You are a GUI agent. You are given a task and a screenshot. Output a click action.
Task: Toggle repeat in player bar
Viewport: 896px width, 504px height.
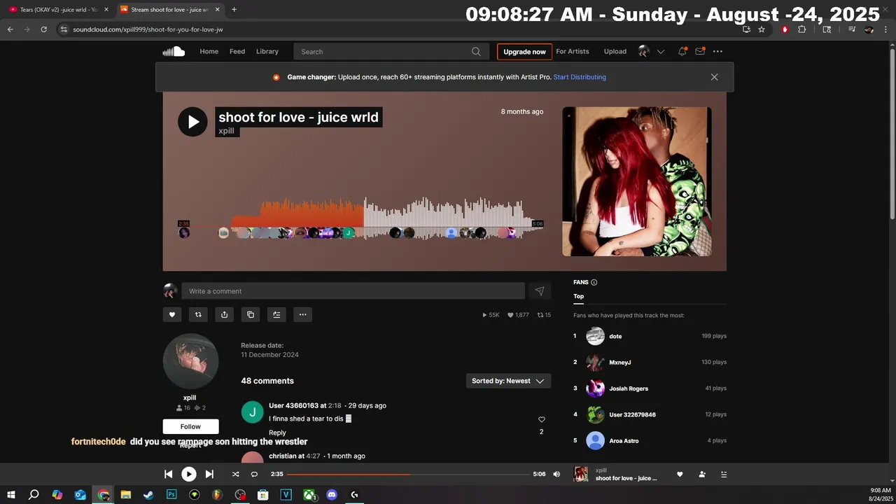(x=254, y=474)
